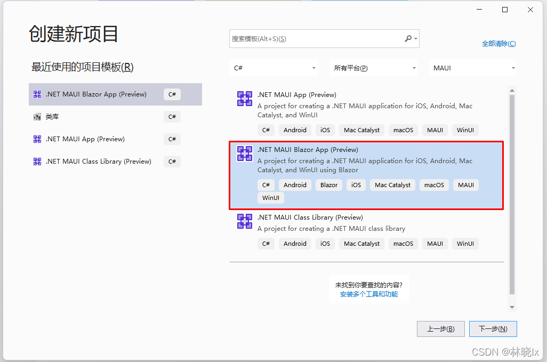This screenshot has width=547, height=362.
Task: Select 类库 from recent templates list
Action: click(52, 117)
